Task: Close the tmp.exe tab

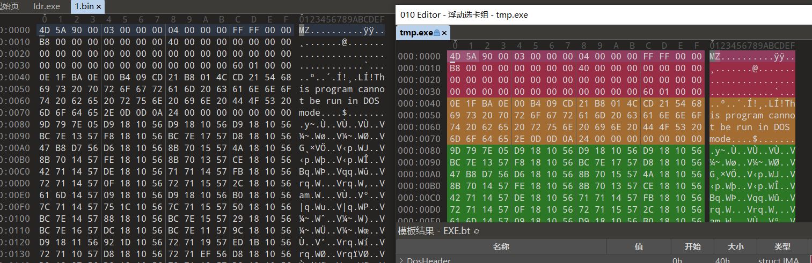Action: click(444, 33)
